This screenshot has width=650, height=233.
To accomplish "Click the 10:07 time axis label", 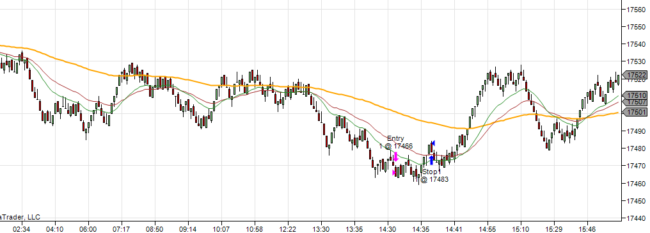I will coord(221,229).
